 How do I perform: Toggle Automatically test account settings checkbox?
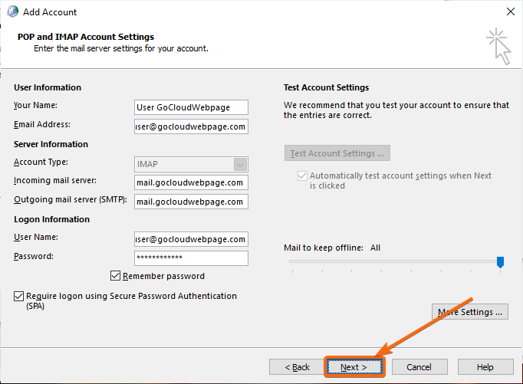click(302, 176)
